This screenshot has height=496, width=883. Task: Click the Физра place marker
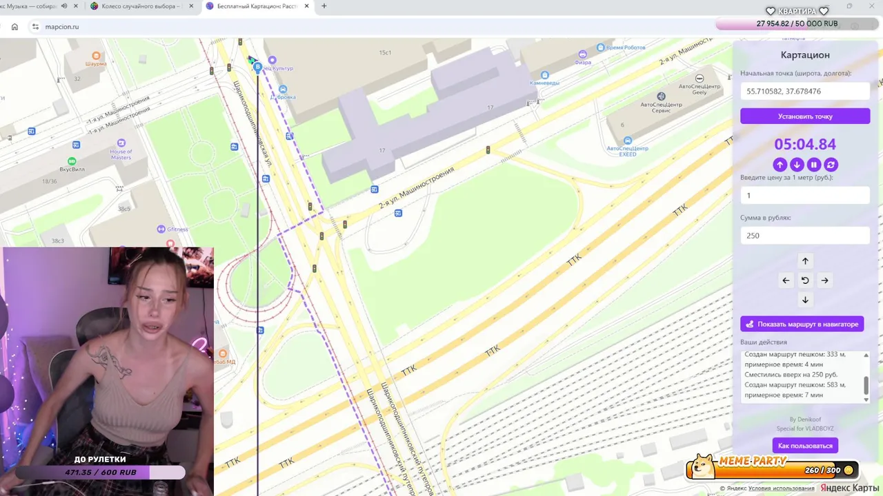(x=583, y=54)
